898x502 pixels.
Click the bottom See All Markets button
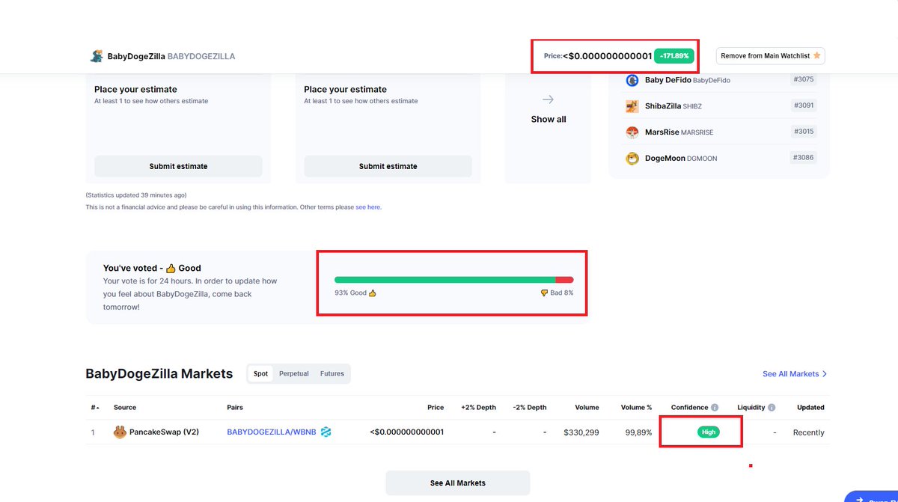tap(458, 483)
